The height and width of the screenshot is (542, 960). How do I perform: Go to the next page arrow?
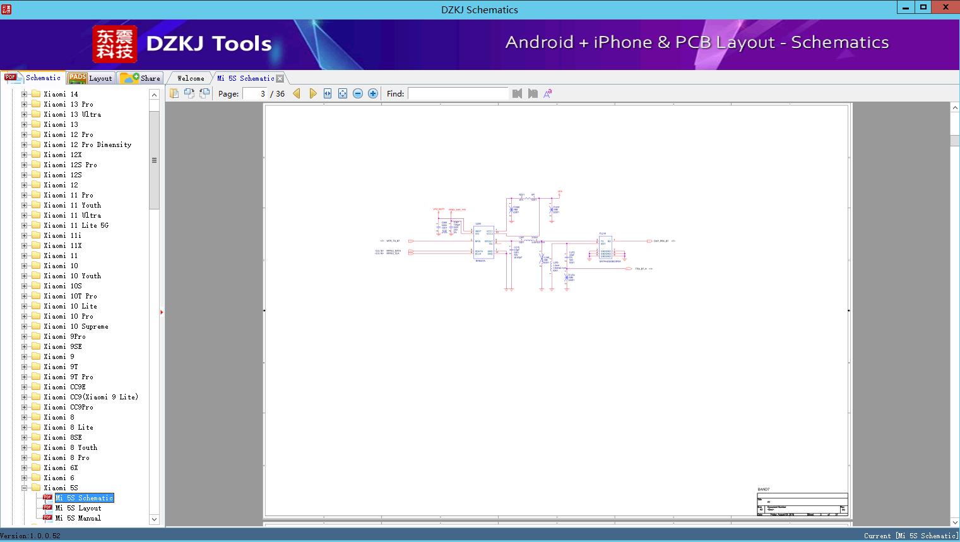coord(312,93)
